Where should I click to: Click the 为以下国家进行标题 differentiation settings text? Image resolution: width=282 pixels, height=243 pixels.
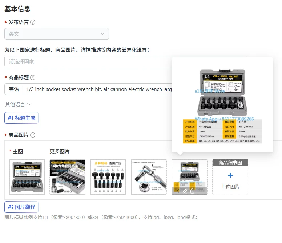click(77, 50)
